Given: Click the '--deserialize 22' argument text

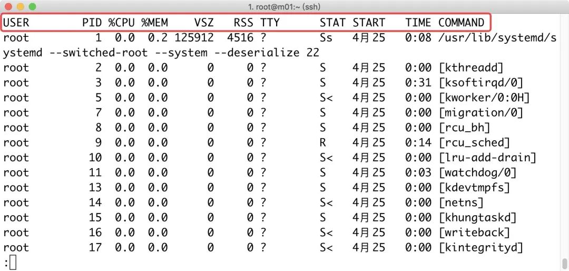Looking at the screenshot, I should (267, 53).
